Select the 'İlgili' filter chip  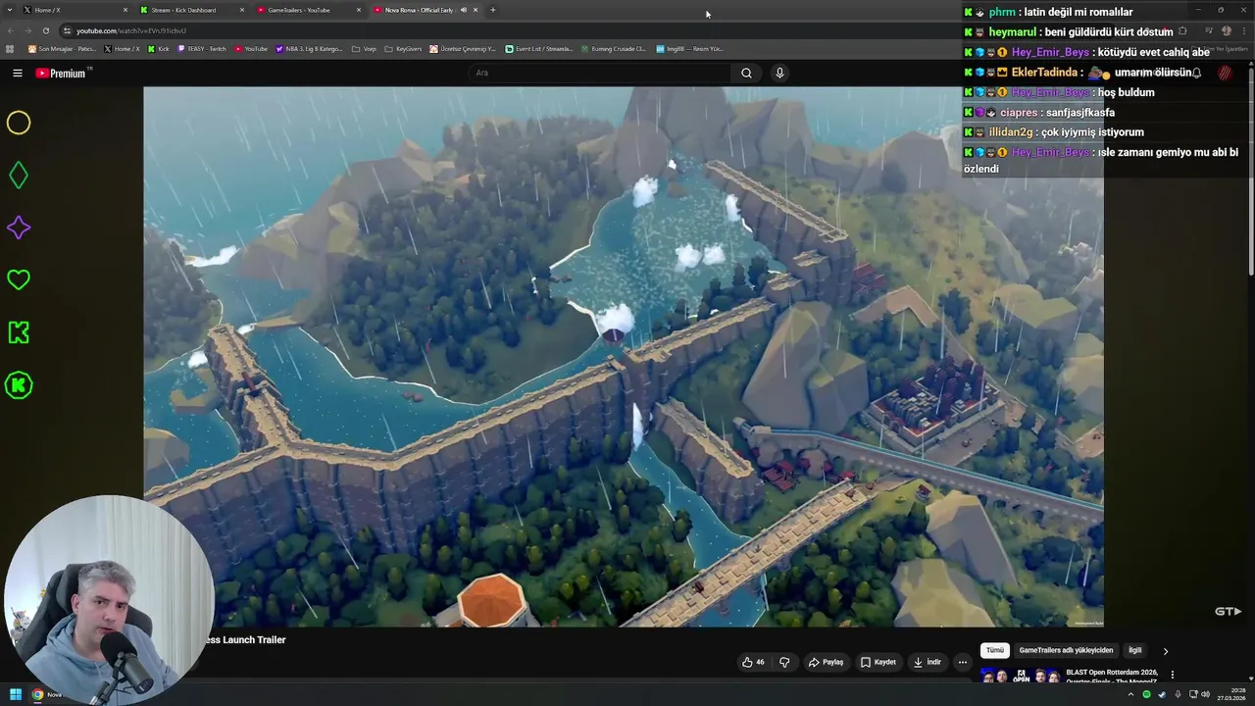click(x=1134, y=650)
